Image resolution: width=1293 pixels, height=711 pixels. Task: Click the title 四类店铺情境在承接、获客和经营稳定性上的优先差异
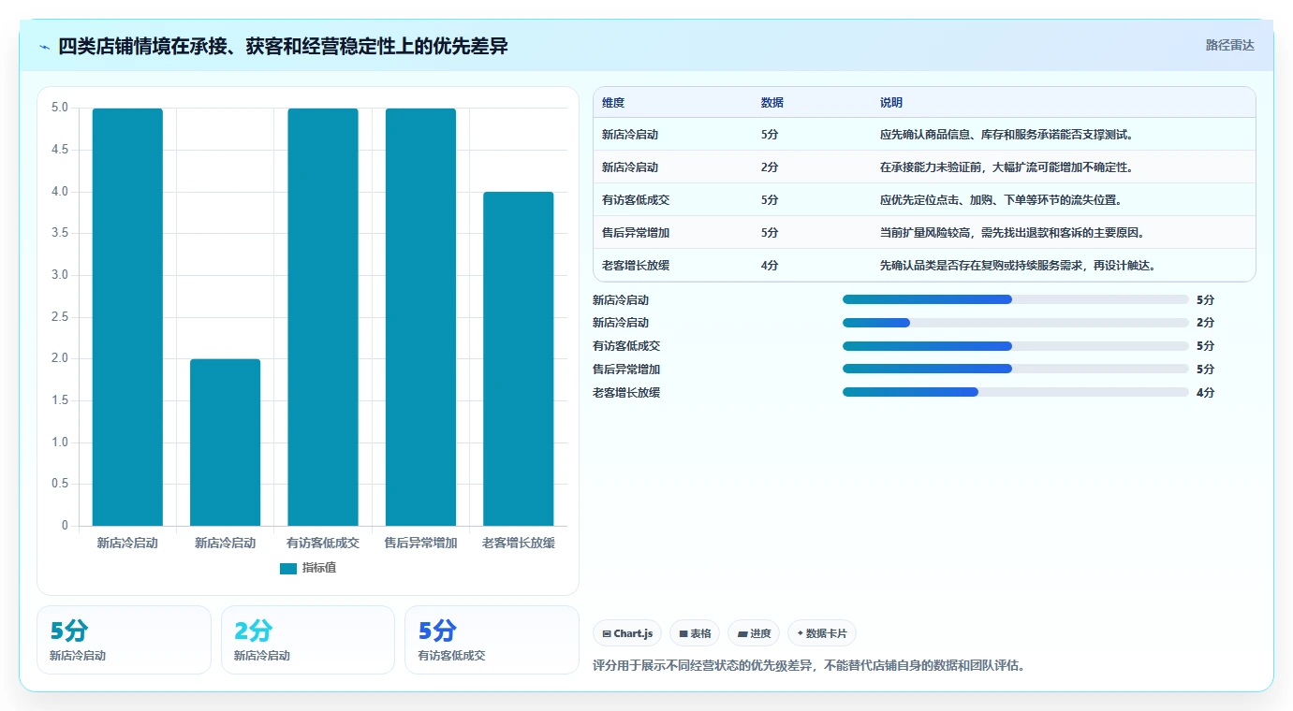pyautogui.click(x=283, y=46)
